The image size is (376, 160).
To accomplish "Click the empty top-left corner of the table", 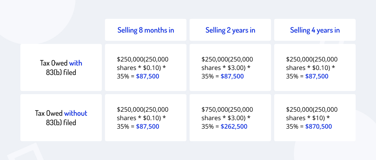I will pos(61,30).
